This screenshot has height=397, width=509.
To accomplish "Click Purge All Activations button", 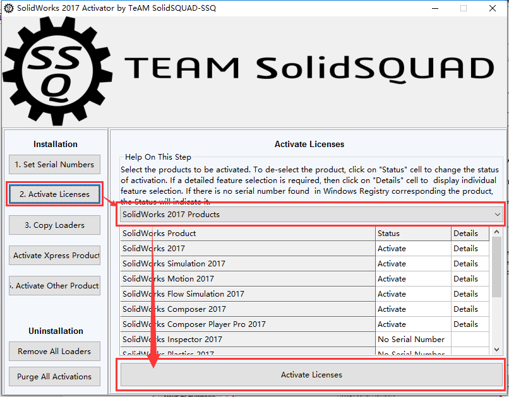I will click(54, 377).
